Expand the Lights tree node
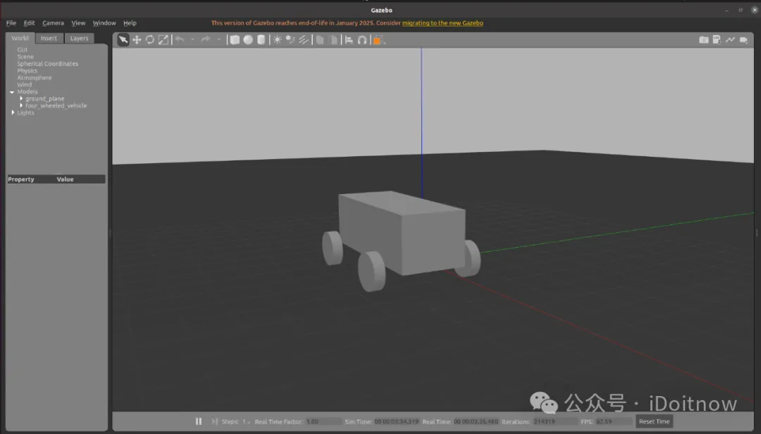The image size is (761, 434). pyautogui.click(x=13, y=113)
